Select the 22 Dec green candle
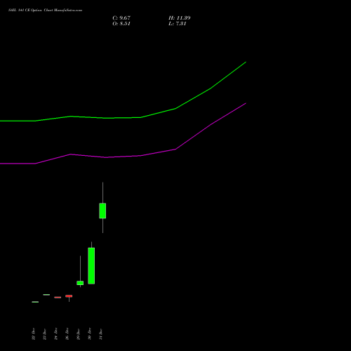The width and height of the screenshot is (351, 351). pyautogui.click(x=35, y=302)
